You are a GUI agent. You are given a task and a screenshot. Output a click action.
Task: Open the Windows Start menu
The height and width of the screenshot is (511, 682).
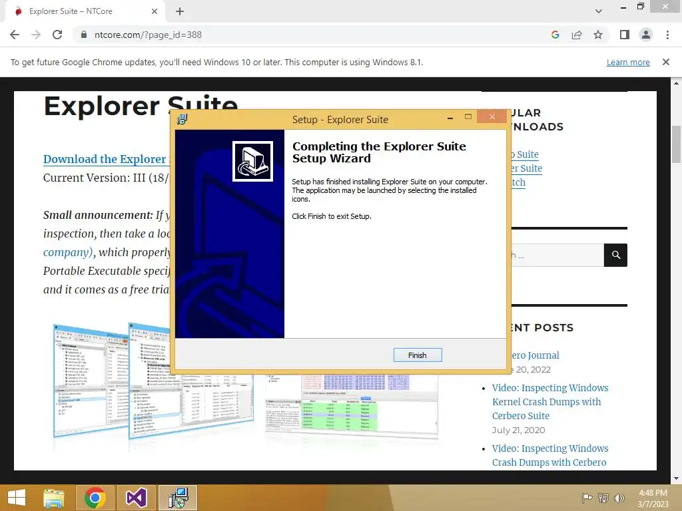17,498
